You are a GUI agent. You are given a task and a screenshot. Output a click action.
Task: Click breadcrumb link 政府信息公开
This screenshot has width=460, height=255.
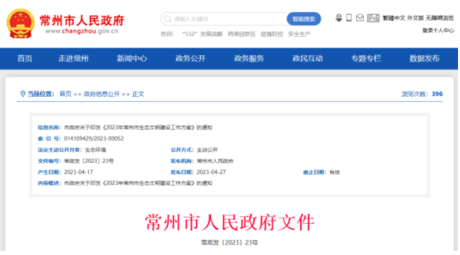(101, 94)
